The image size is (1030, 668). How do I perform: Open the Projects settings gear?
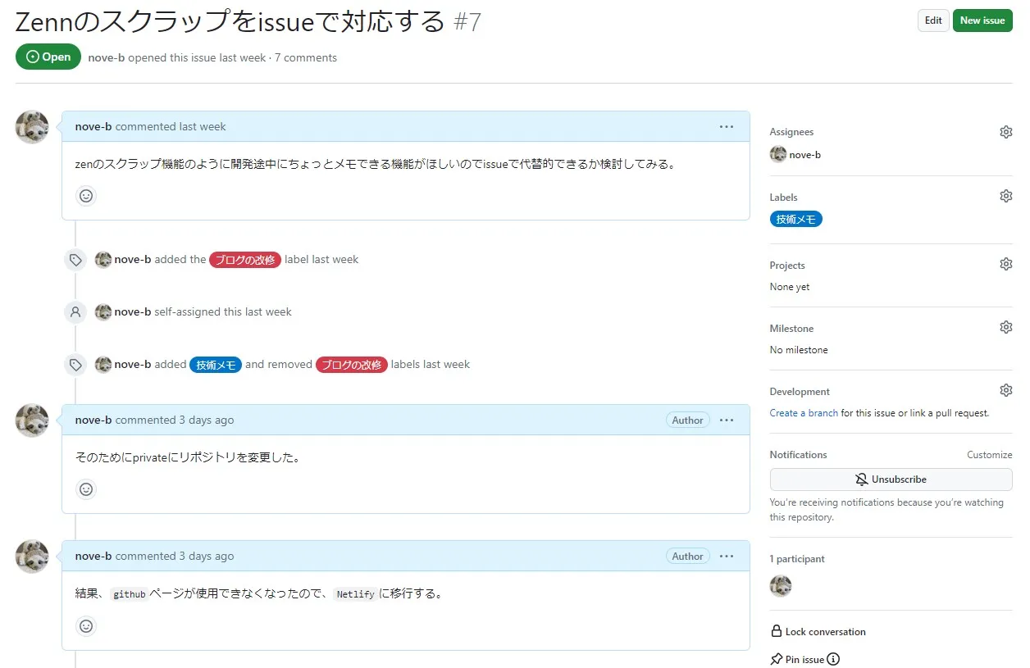(1006, 263)
